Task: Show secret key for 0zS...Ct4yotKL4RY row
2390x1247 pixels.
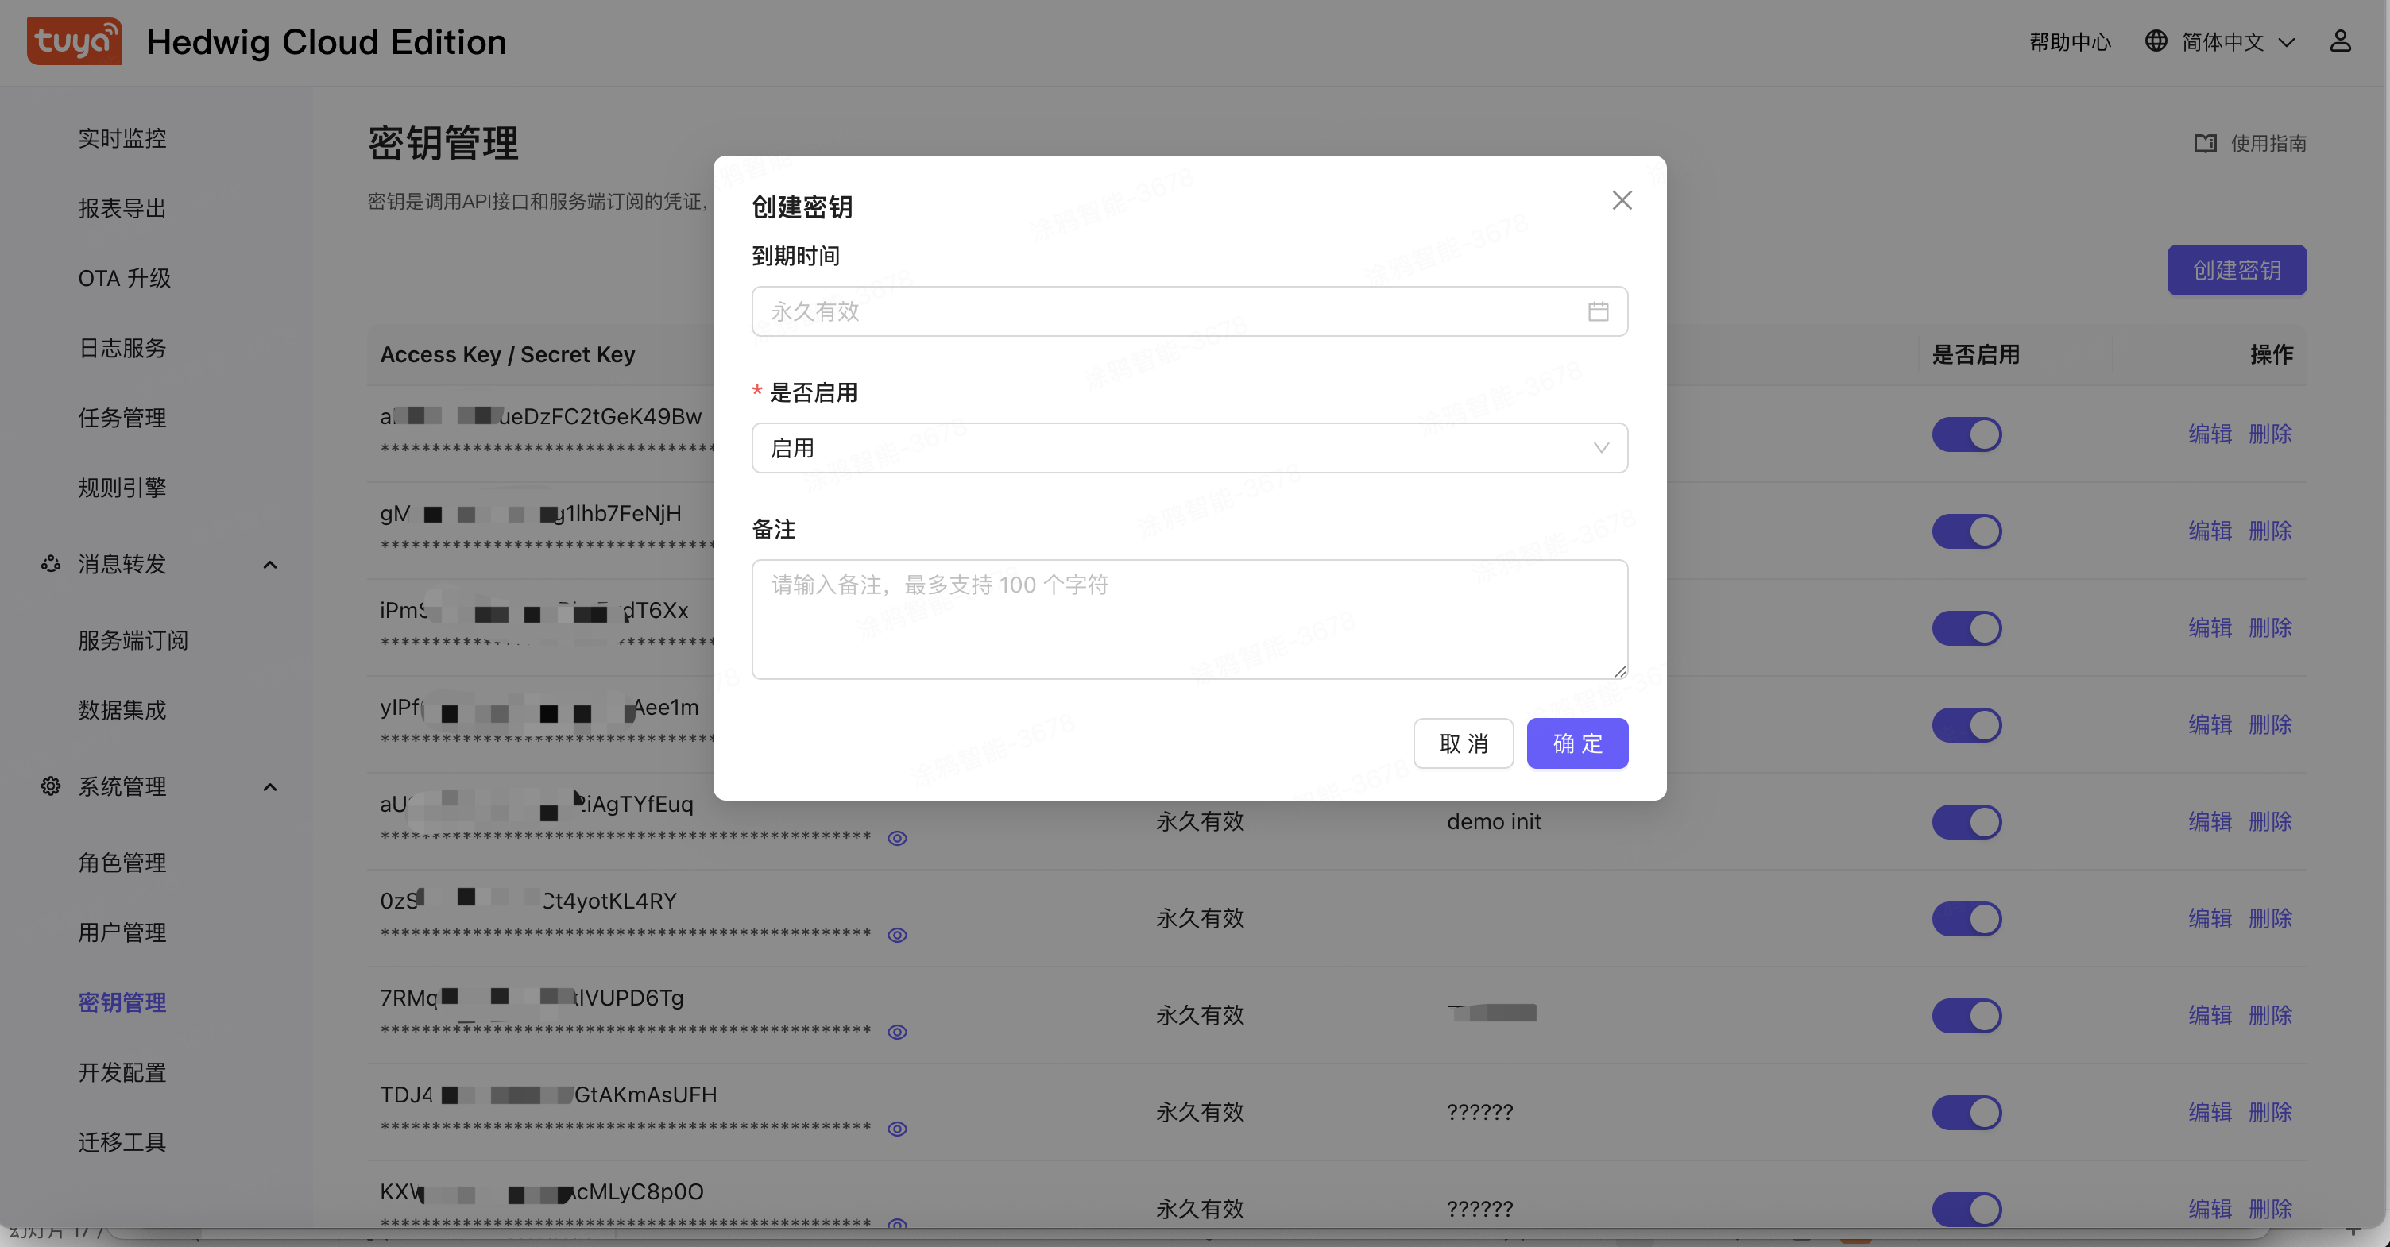Action: click(x=897, y=936)
